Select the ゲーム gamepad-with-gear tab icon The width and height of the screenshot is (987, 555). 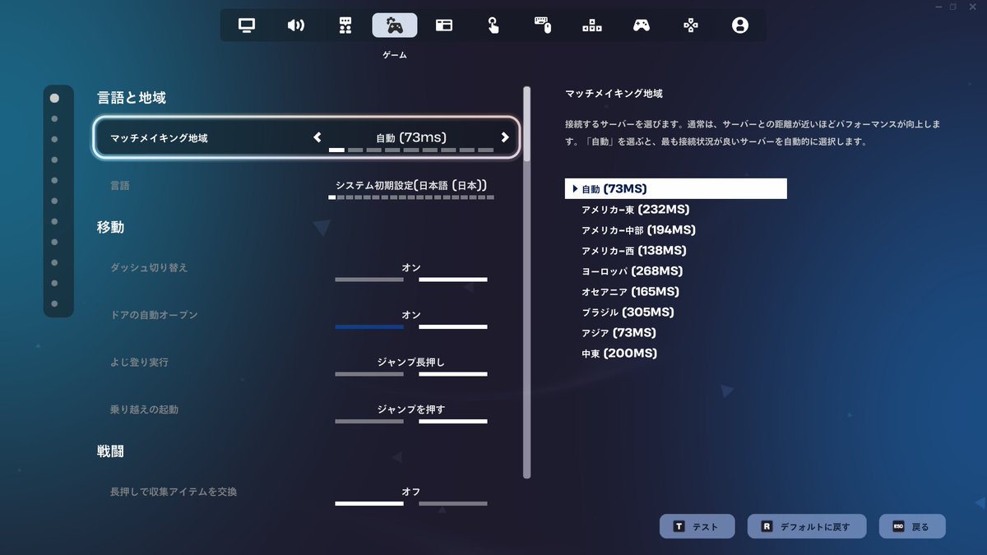pyautogui.click(x=395, y=25)
